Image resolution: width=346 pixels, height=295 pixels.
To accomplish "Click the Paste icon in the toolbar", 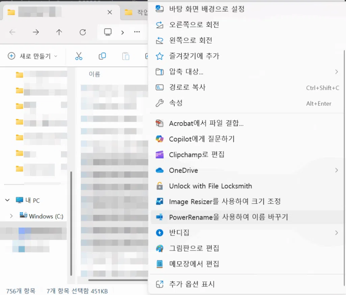I will (125, 56).
